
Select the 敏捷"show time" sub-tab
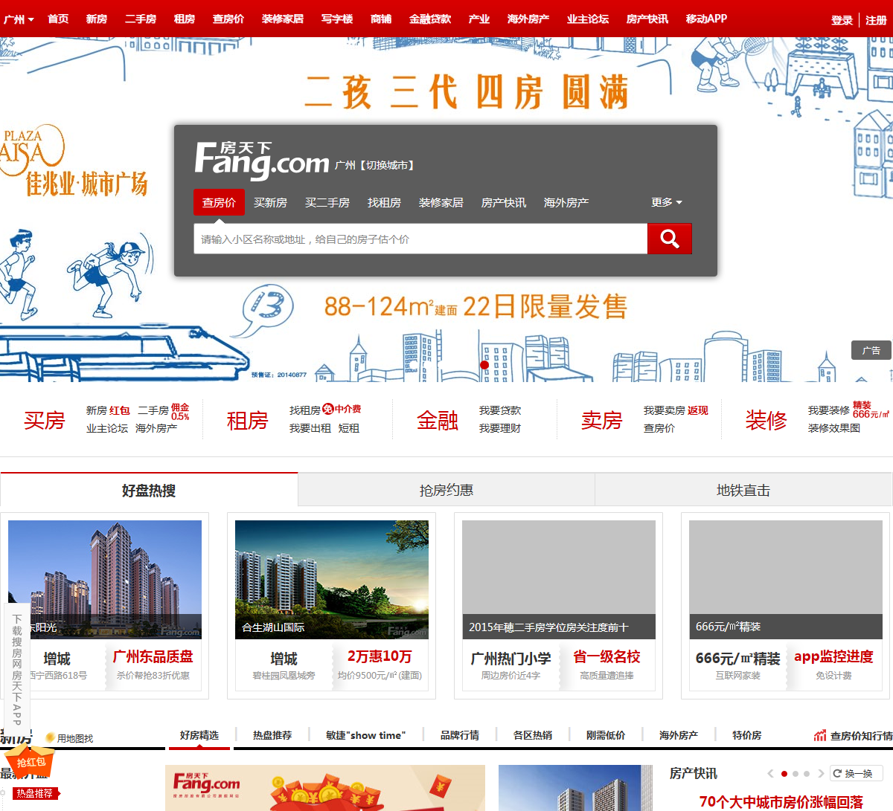(365, 735)
